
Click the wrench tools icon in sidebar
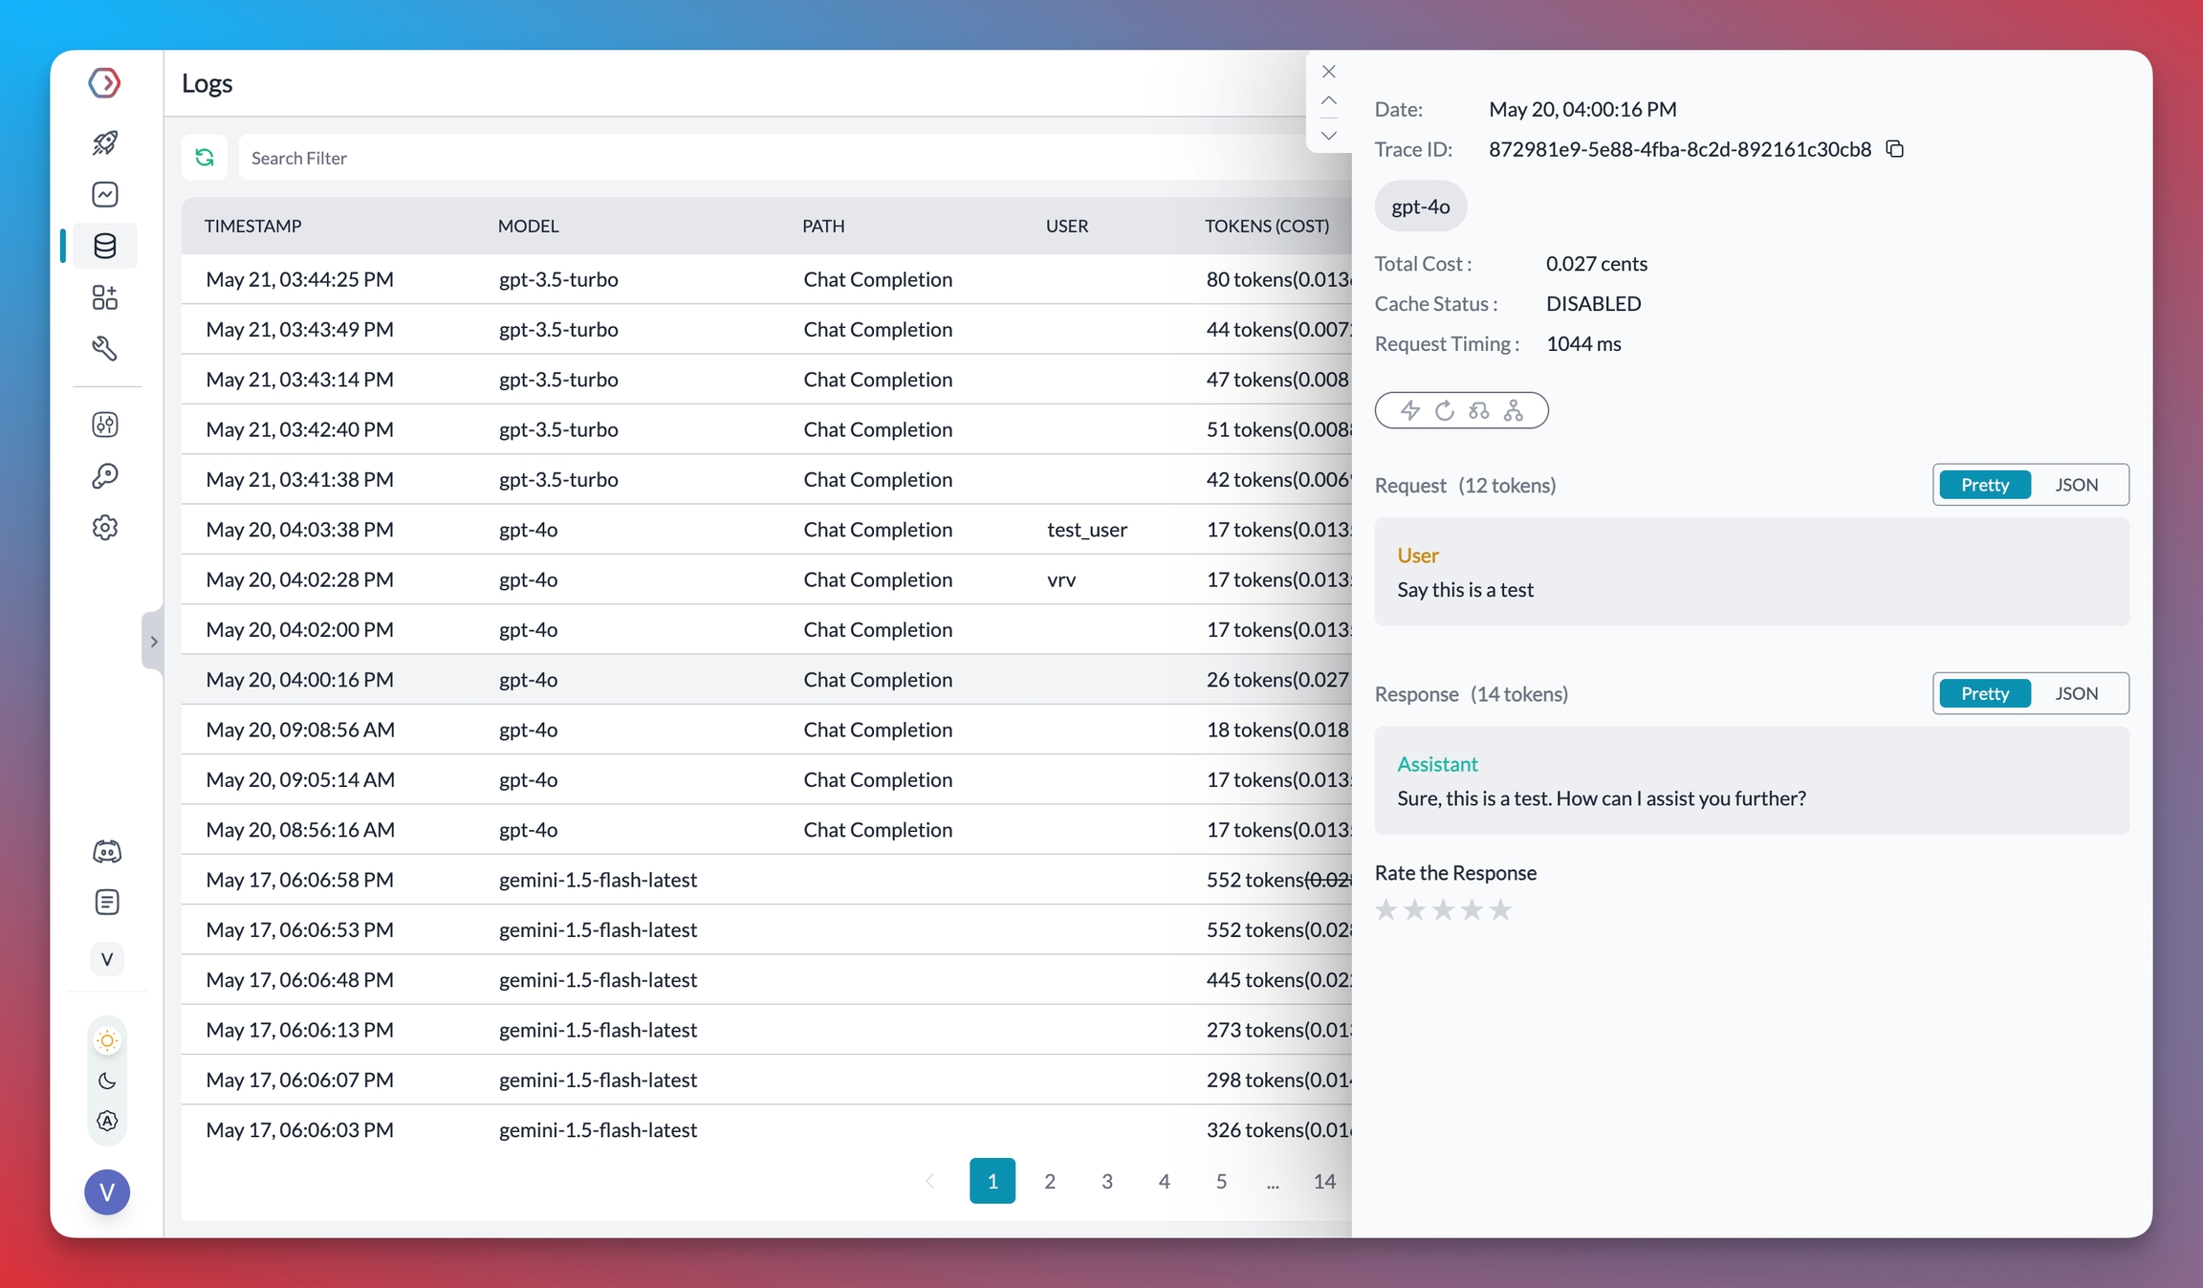(x=105, y=348)
